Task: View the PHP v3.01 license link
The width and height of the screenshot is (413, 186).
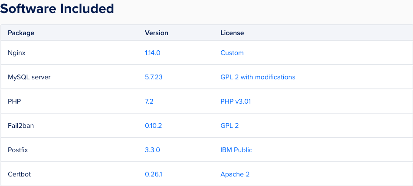Action: point(236,101)
